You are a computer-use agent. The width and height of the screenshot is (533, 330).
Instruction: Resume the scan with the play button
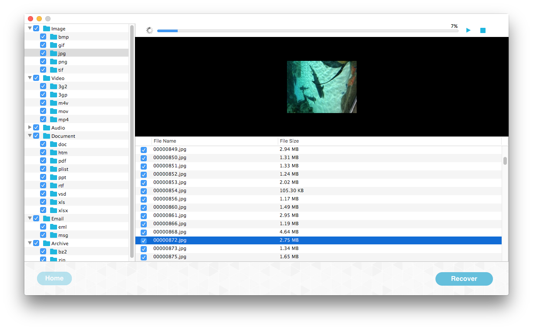(469, 30)
